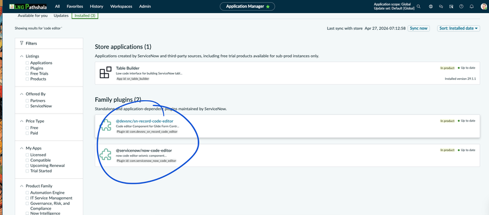Select the Installed (3) tab
This screenshot has height=215, width=489.
[x=85, y=15]
